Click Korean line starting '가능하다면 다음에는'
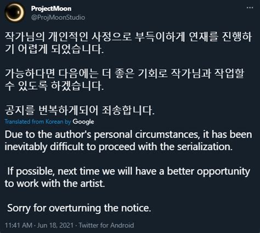The width and height of the screenshot is (260, 233). point(125,74)
